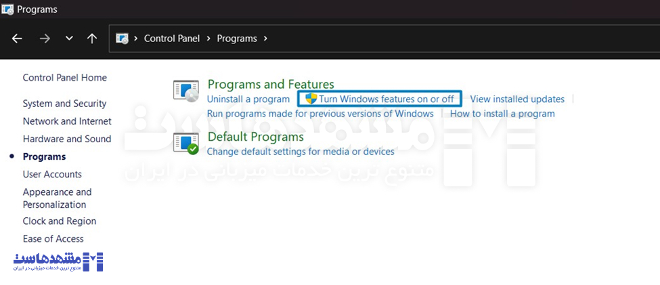660x285 pixels.
Task: Click View installed updates
Action: 517,100
